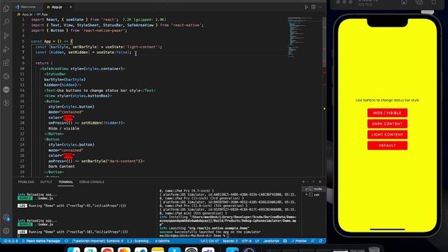Click the TypeScript Importer Symbols status item
This screenshot has width=448, height=252.
(x=98, y=241)
